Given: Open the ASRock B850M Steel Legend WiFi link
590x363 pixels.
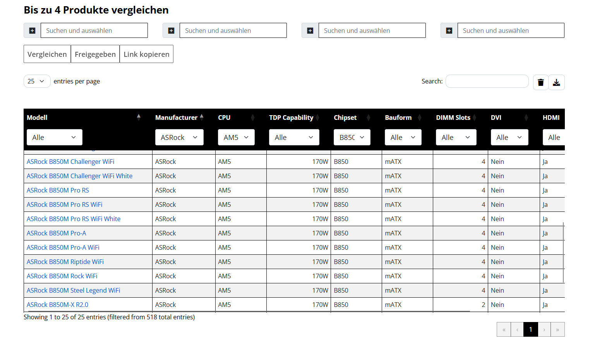Looking at the screenshot, I should [74, 290].
